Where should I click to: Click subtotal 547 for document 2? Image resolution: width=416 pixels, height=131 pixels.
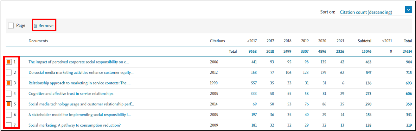click(368, 73)
